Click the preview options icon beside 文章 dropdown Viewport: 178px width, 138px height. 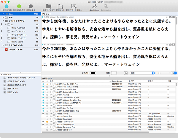click(126, 73)
